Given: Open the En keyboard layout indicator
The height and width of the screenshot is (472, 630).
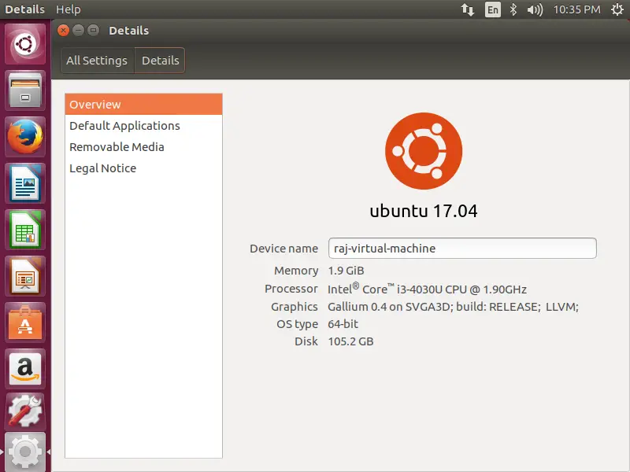Looking at the screenshot, I should pyautogui.click(x=493, y=9).
